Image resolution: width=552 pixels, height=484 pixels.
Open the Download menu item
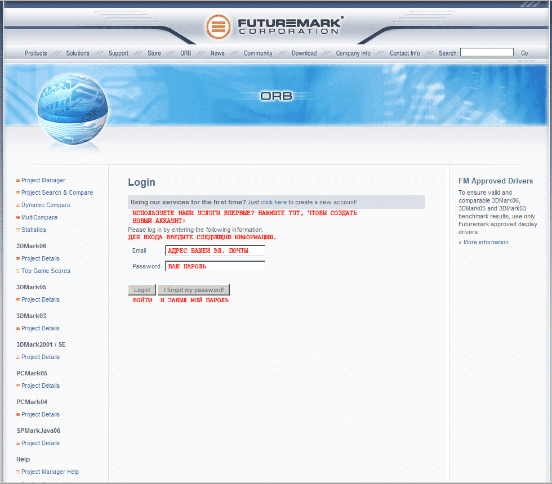pyautogui.click(x=304, y=53)
